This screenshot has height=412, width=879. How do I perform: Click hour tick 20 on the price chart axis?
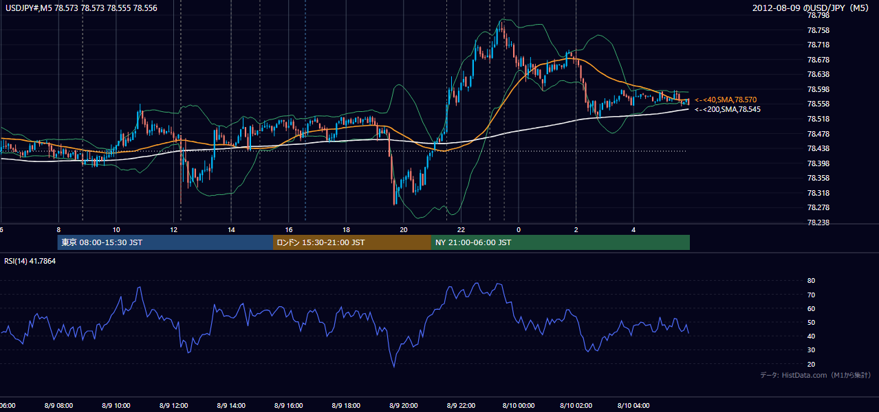[404, 229]
